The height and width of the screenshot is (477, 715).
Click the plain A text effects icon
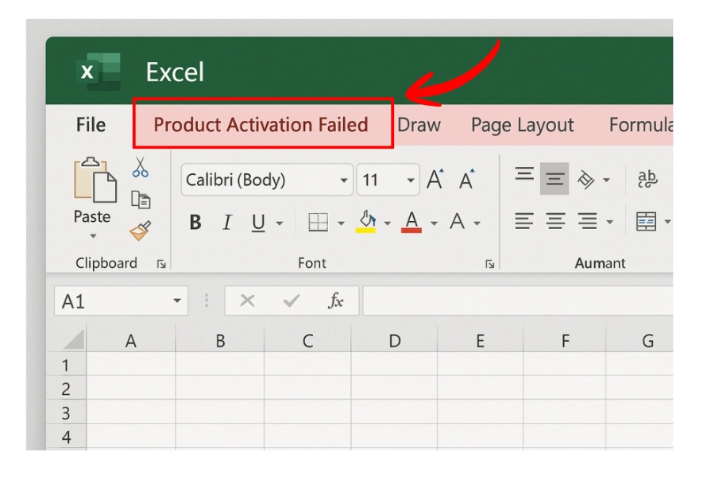(457, 221)
